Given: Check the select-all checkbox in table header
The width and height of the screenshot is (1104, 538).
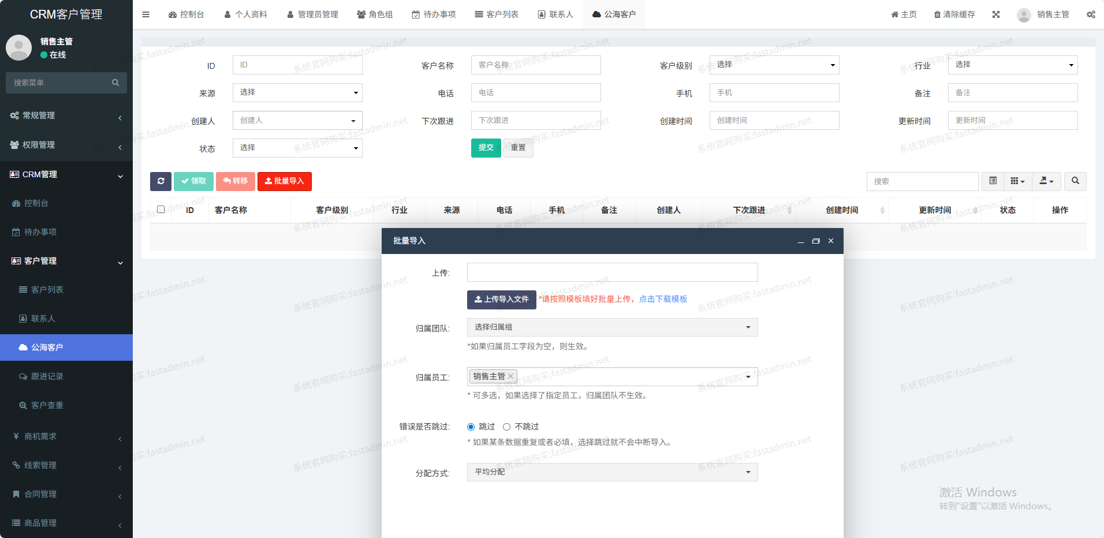Looking at the screenshot, I should coord(161,210).
